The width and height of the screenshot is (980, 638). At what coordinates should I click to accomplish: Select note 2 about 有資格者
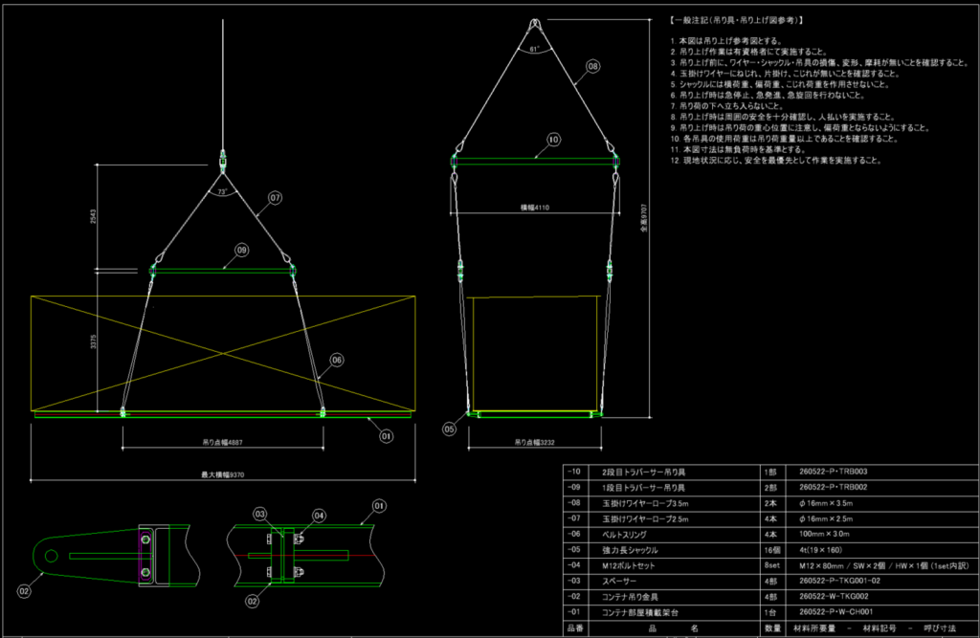[x=749, y=52]
